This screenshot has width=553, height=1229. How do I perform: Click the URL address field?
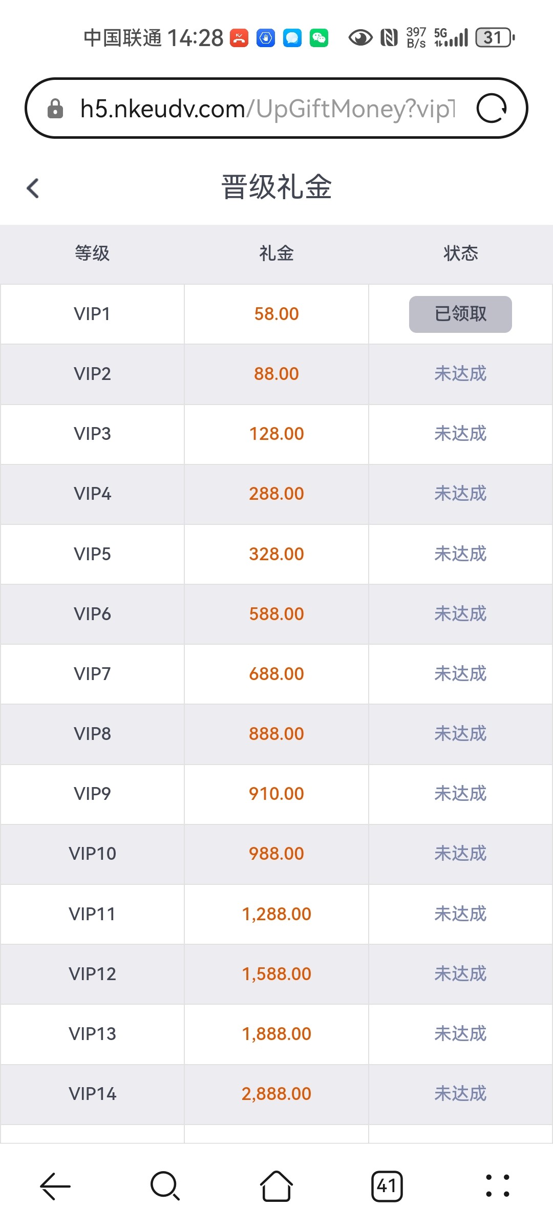click(266, 109)
